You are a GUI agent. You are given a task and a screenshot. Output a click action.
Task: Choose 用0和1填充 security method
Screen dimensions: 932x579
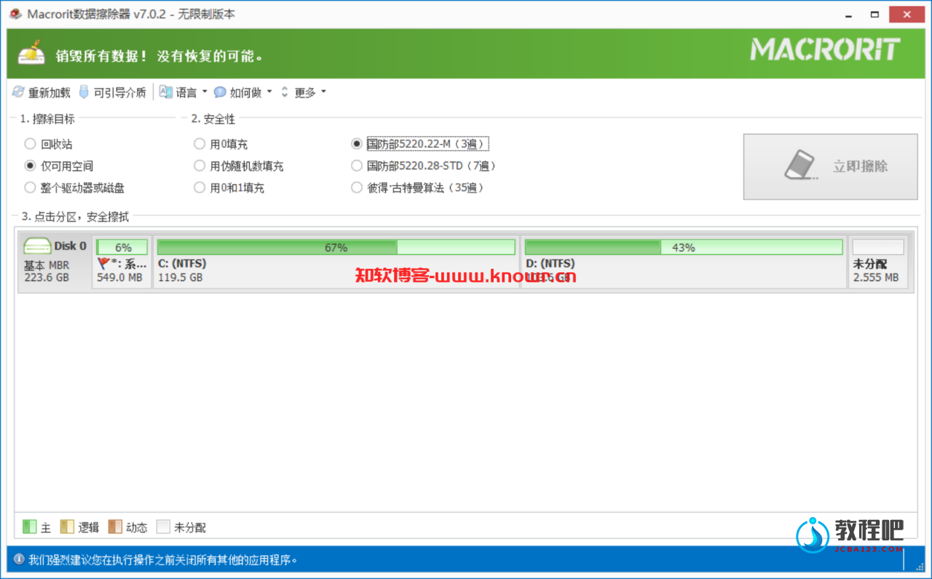point(229,188)
